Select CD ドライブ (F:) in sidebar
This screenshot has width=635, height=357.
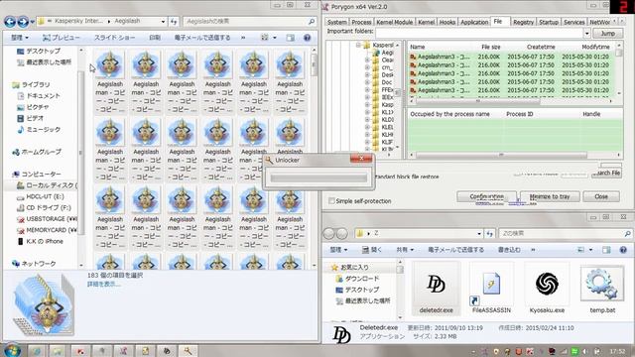pyautogui.click(x=44, y=207)
